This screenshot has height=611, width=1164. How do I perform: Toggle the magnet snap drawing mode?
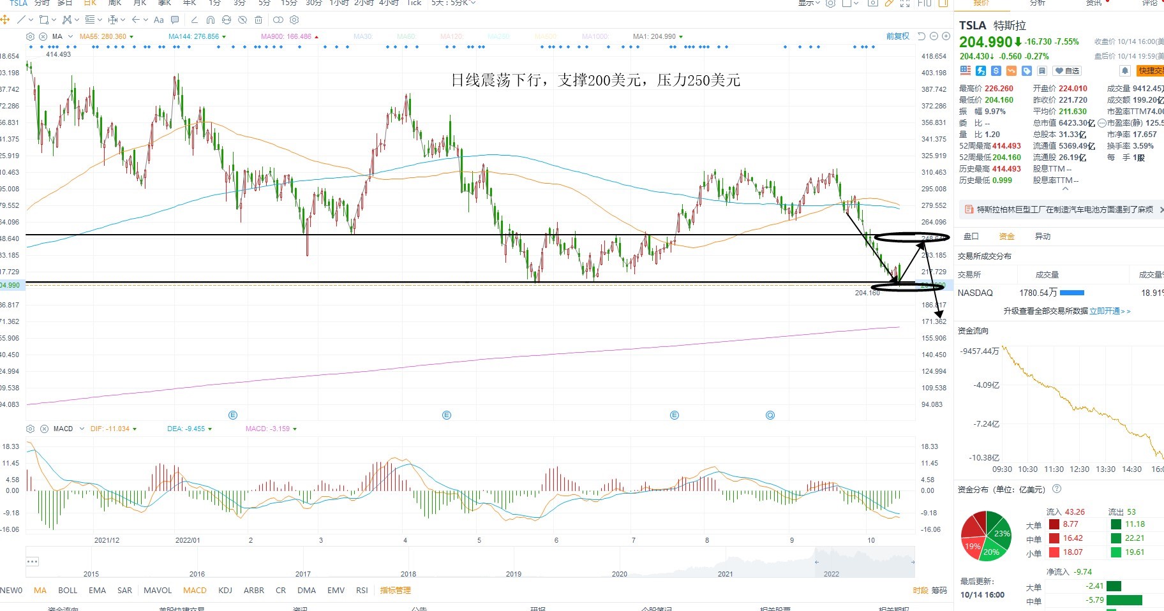point(211,20)
